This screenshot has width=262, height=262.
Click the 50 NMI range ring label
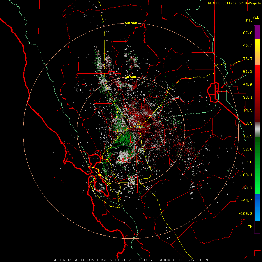click(x=131, y=77)
